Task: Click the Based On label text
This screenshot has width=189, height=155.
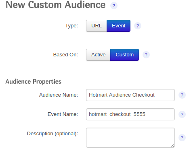Action: pyautogui.click(x=65, y=55)
